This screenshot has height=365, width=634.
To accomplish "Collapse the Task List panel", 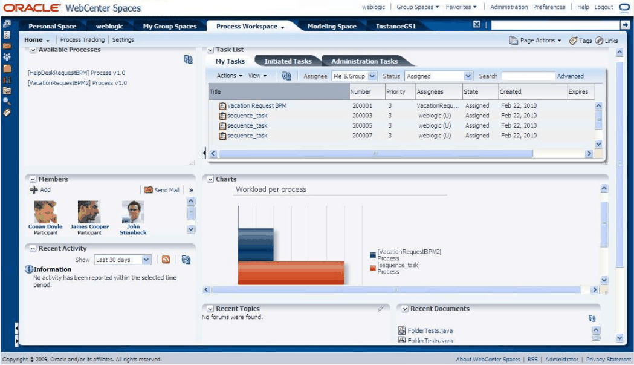I will (x=210, y=50).
